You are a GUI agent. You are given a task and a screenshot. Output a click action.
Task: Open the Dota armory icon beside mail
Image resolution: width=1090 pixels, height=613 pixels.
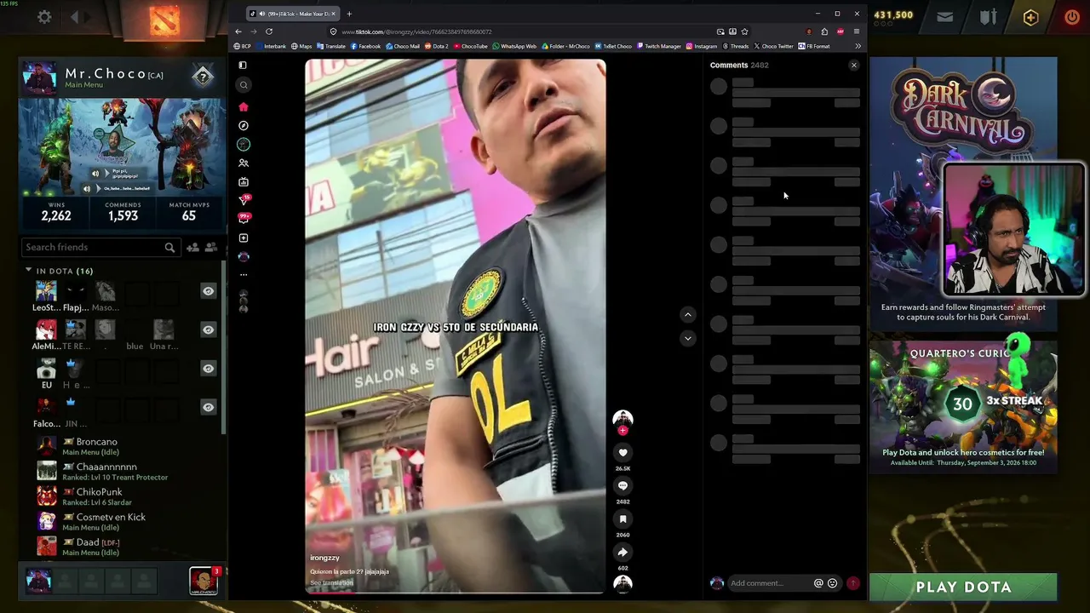(988, 16)
